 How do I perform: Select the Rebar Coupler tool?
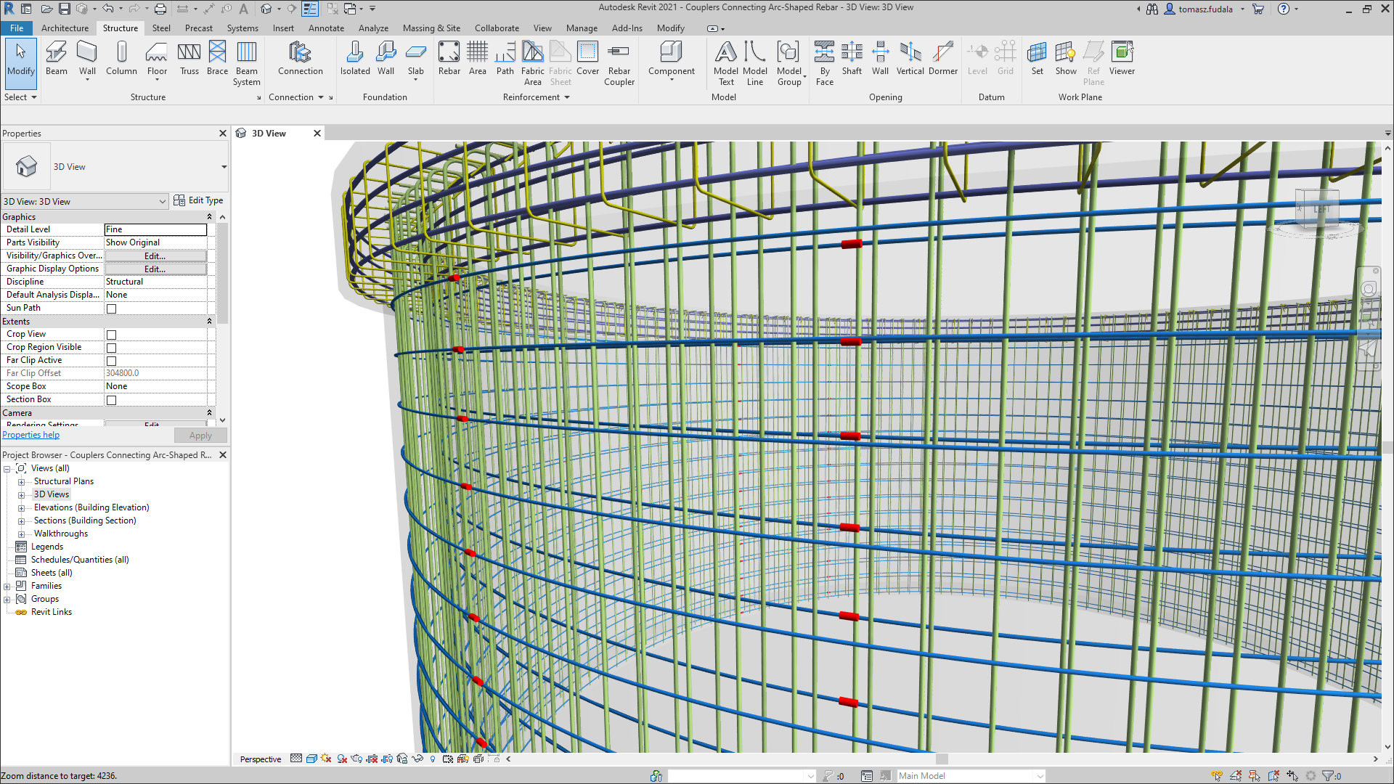coord(619,63)
